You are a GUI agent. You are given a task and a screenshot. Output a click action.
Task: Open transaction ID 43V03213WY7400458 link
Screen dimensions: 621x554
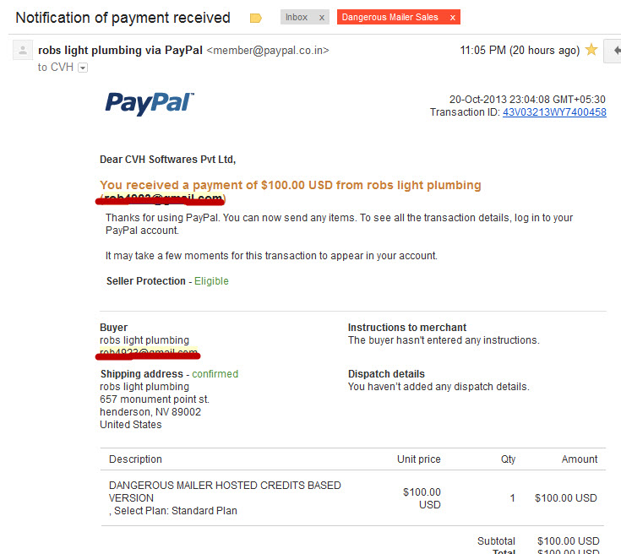coord(554,112)
